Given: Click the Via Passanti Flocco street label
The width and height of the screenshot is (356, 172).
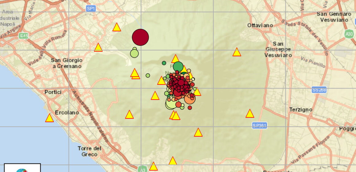Looking at the screenshot, I should click(310, 149).
